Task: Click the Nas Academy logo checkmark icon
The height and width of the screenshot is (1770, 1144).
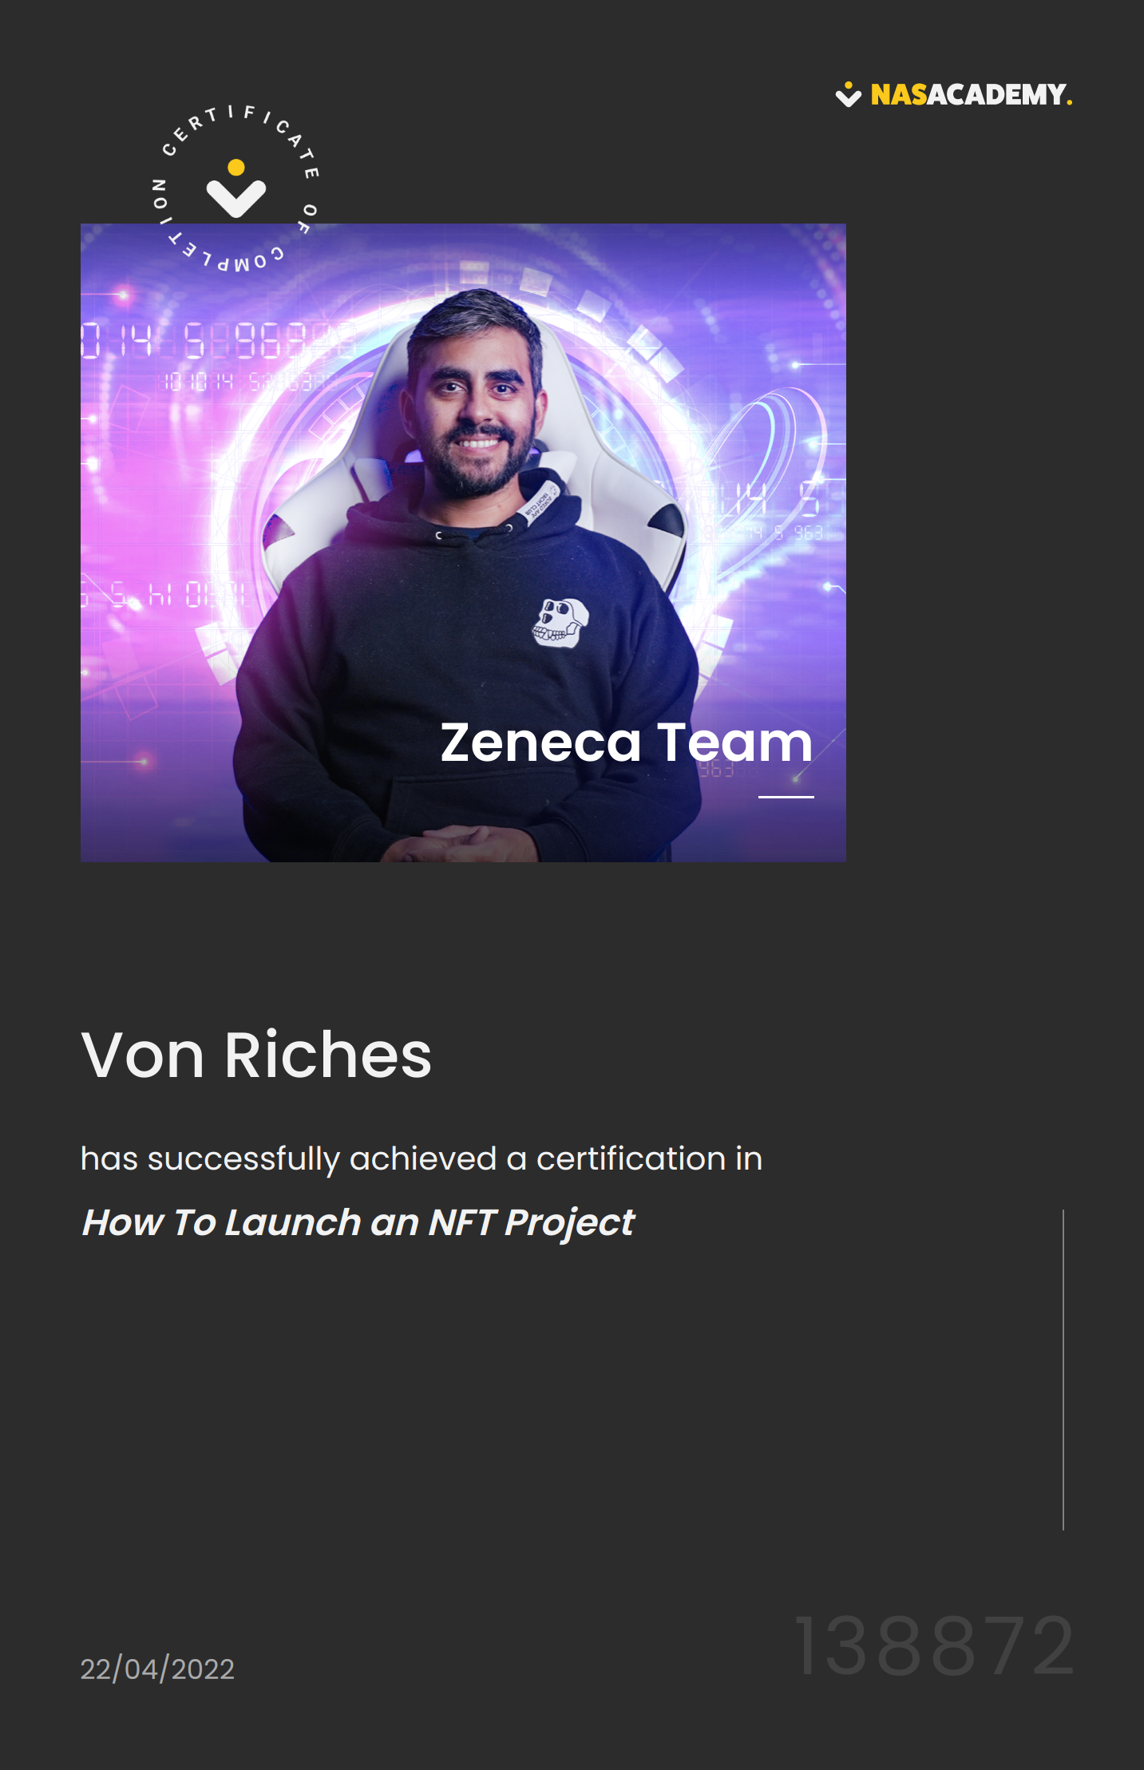Action: click(x=848, y=94)
